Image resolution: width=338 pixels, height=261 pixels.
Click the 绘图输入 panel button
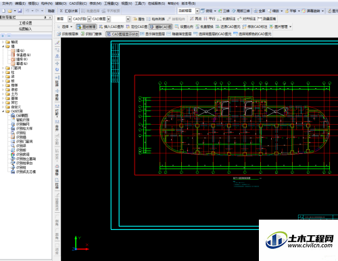click(26, 28)
